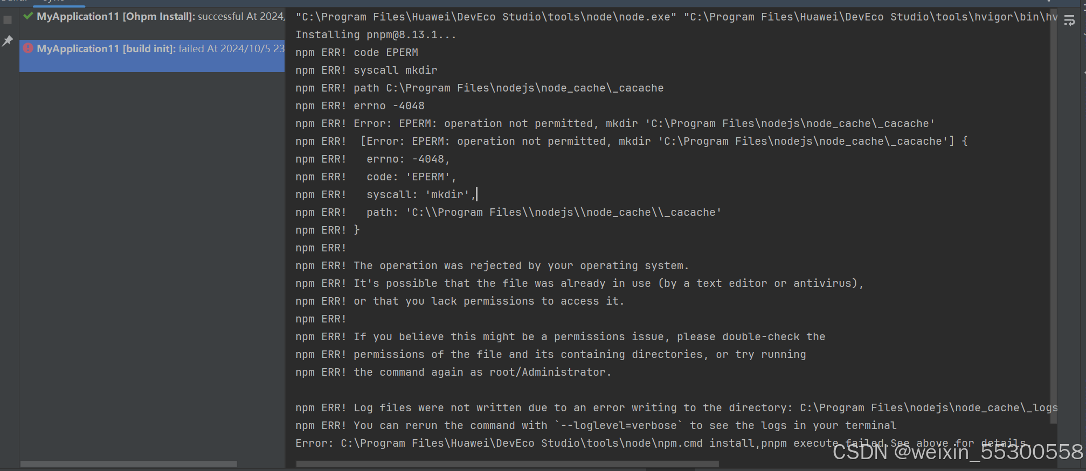The width and height of the screenshot is (1086, 471).
Task: Click the 'npm ERR! code EPERM' line
Action: click(x=356, y=53)
